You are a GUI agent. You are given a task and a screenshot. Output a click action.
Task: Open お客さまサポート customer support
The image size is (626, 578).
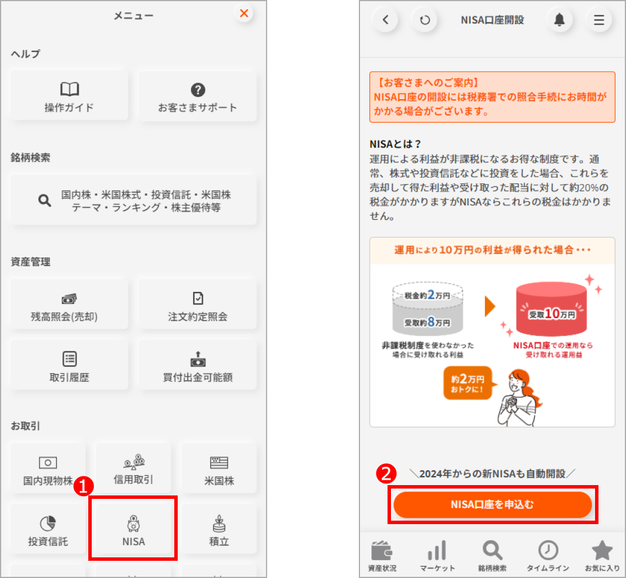point(197,95)
